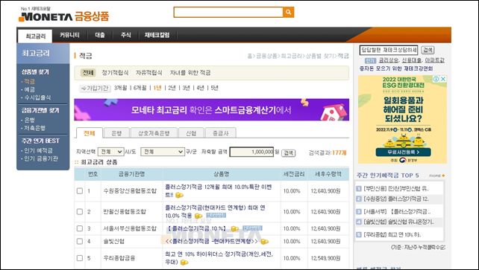The height and width of the screenshot is (270, 479).
Task: Open the 최고금리 top navigation tab
Action: pos(35,36)
